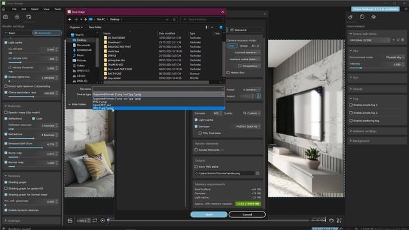Open help in the Save Image dialog

[x=221, y=27]
